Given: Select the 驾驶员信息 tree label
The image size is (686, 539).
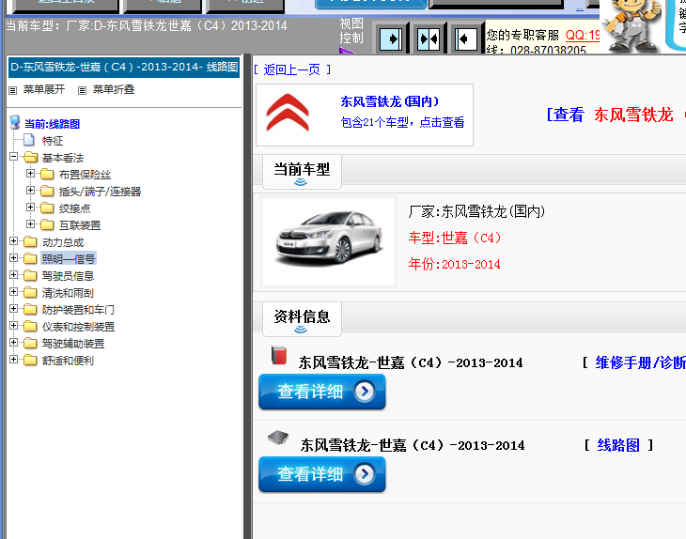Looking at the screenshot, I should (68, 276).
